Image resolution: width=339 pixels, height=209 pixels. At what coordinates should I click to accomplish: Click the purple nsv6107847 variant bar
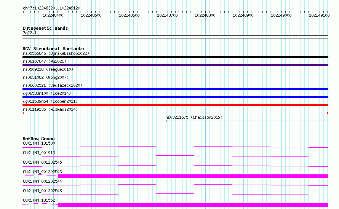pos(175,65)
